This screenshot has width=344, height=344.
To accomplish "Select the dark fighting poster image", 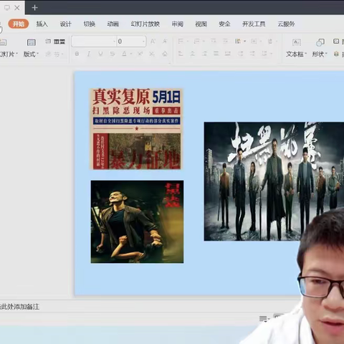I will (x=137, y=221).
